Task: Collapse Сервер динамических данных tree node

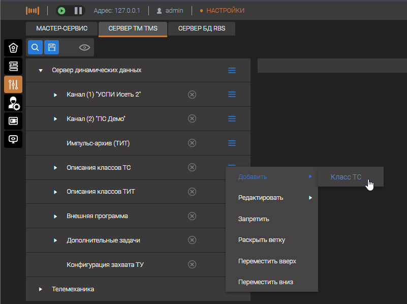Action: 41,70
